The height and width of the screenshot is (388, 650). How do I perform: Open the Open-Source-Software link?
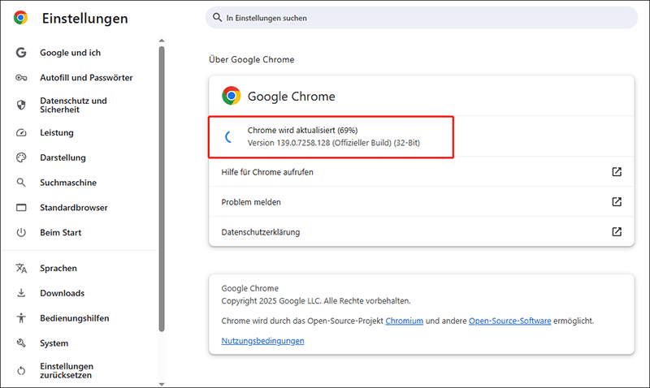click(510, 321)
